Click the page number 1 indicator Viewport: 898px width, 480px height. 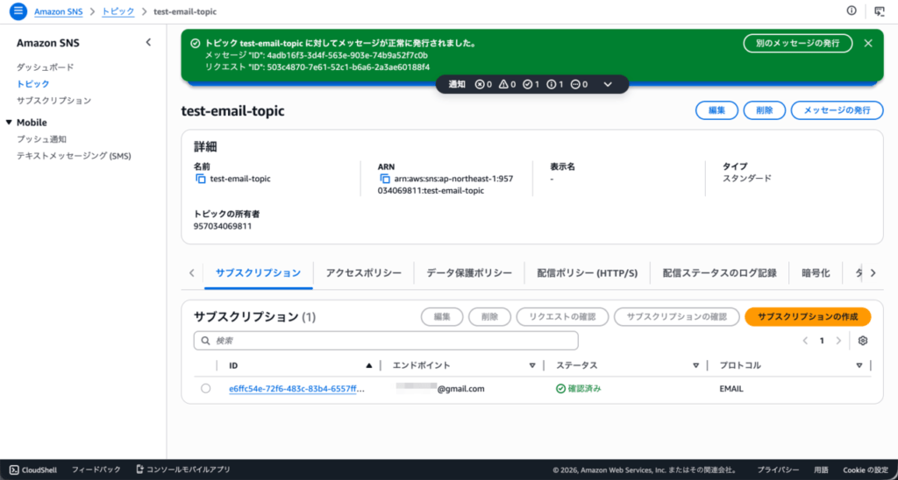[822, 341]
